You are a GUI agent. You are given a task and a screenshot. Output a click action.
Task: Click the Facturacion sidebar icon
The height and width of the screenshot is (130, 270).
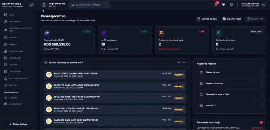point(5,22)
